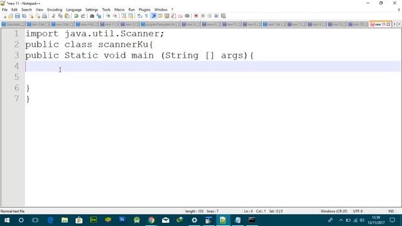The image size is (402, 226).
Task: Open Task View on the taskbar
Action: (35, 220)
